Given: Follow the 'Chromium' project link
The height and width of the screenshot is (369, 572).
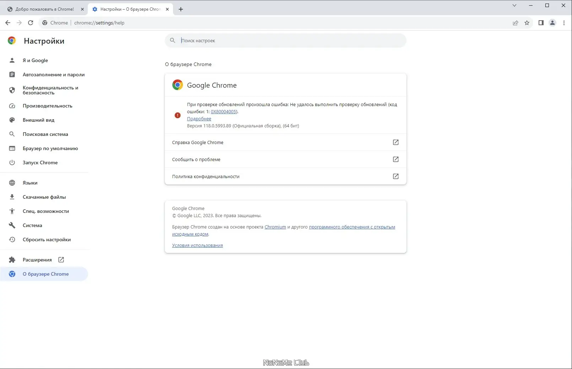Looking at the screenshot, I should click(275, 227).
